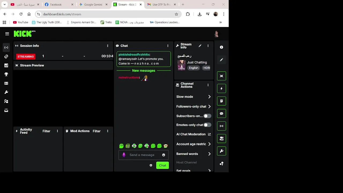Open Chrome tab search dropdown

5,5
